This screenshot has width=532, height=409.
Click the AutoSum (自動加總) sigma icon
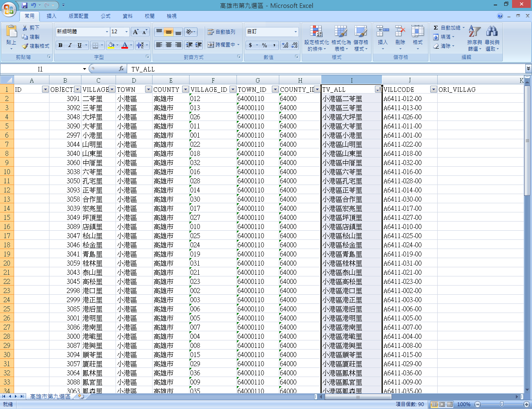(x=436, y=28)
